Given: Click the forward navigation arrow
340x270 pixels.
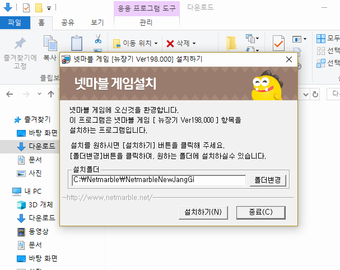Looking at the screenshot, I should [26, 94].
